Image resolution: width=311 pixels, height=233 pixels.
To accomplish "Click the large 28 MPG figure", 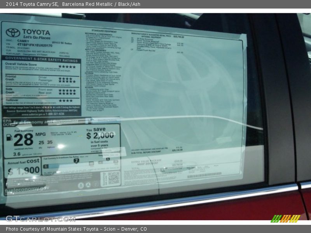I will [23, 138].
